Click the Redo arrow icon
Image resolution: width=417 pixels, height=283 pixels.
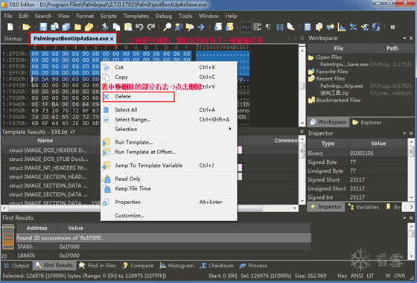[x=151, y=27]
